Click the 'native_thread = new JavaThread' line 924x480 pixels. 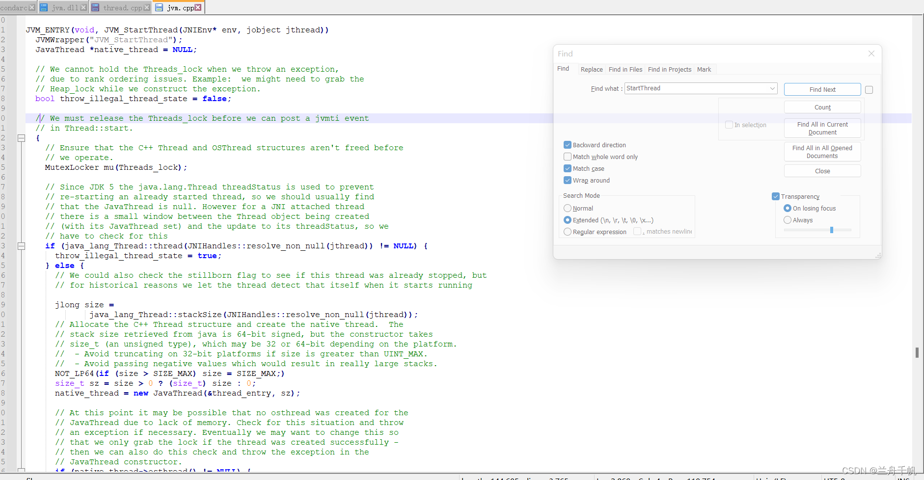pyautogui.click(x=177, y=393)
